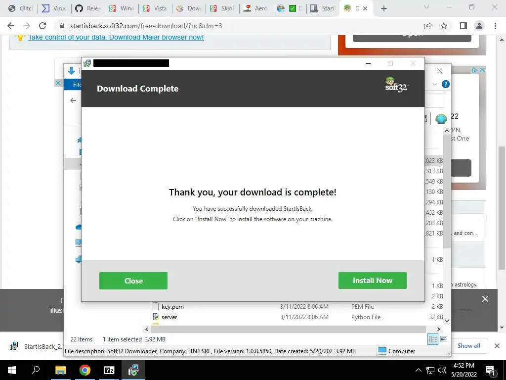Open a new browser tab

383,8
